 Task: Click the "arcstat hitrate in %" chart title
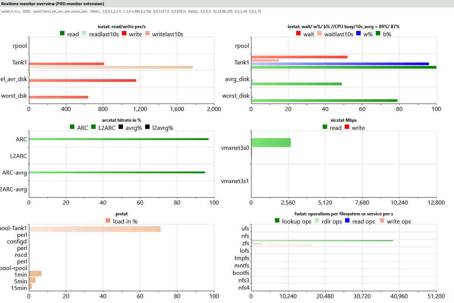121,120
